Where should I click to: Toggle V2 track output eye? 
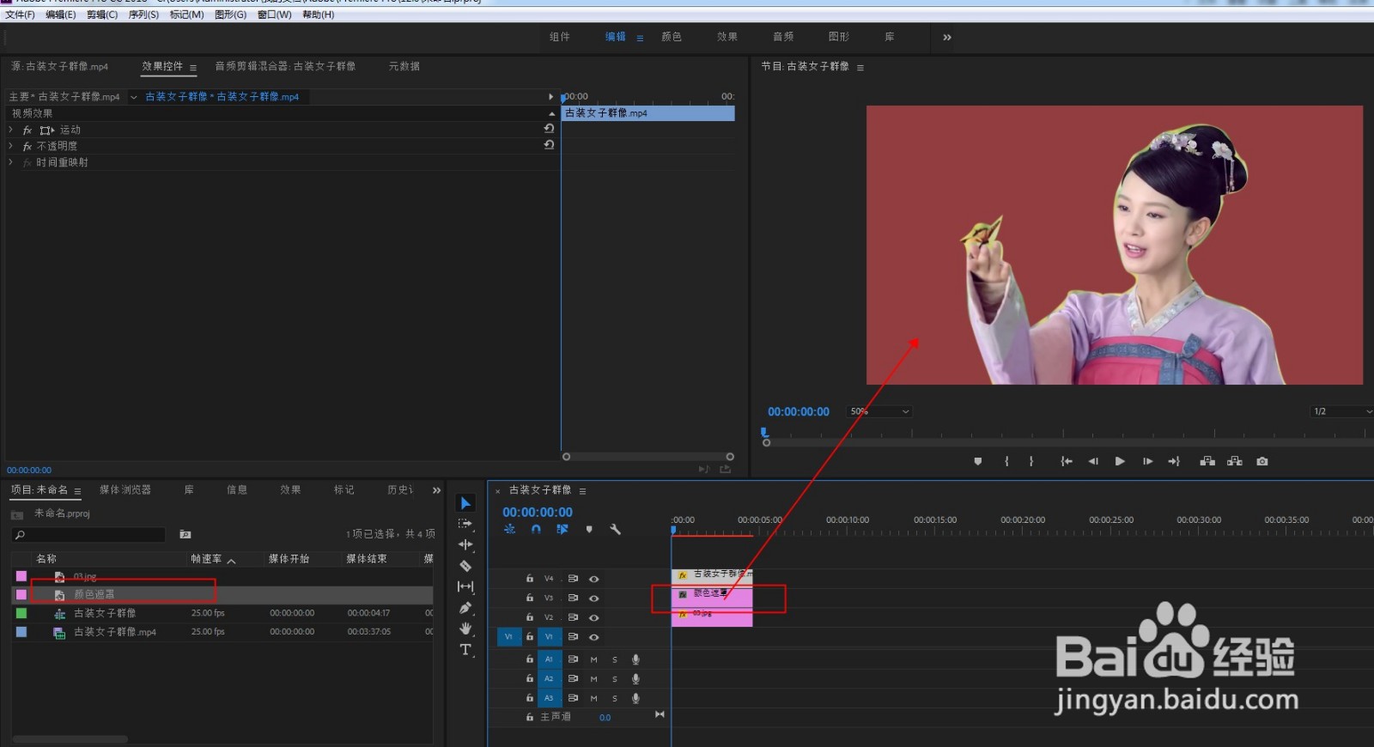[593, 618]
